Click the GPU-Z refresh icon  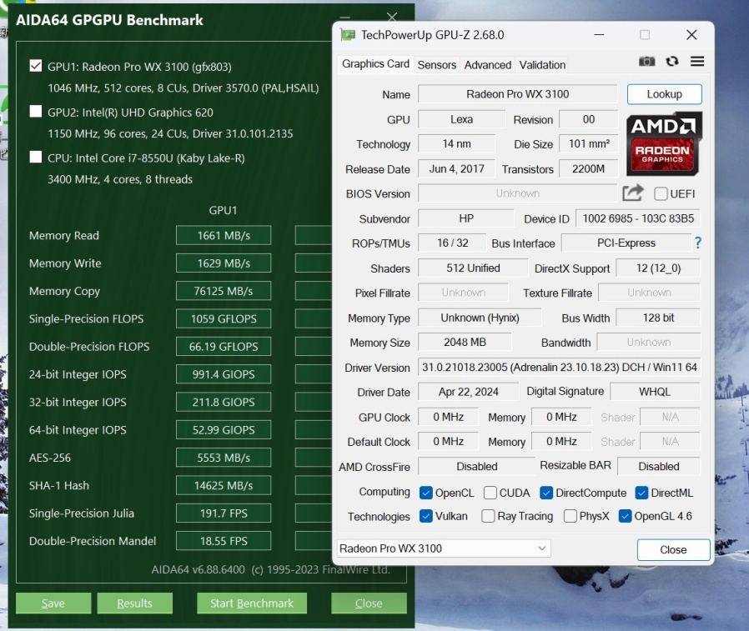click(x=672, y=62)
